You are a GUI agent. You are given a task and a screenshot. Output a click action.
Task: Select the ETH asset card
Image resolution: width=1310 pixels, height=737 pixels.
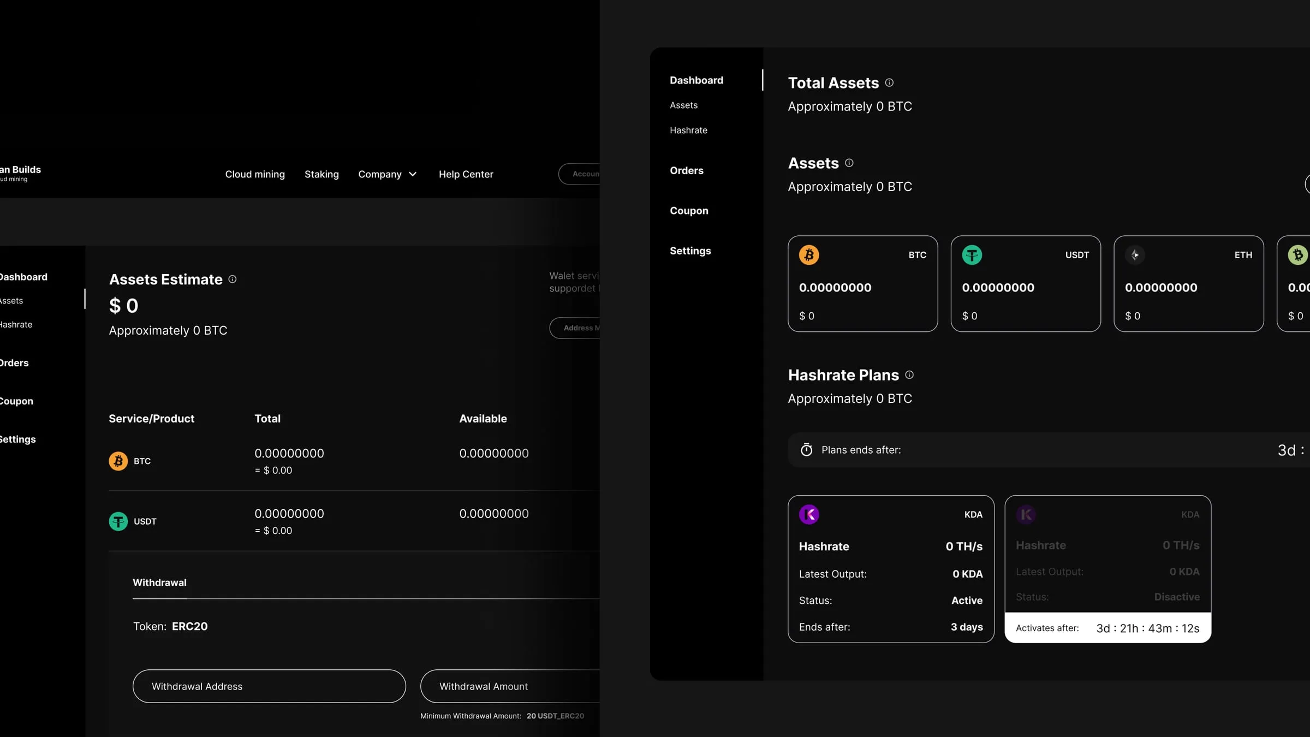(1189, 284)
